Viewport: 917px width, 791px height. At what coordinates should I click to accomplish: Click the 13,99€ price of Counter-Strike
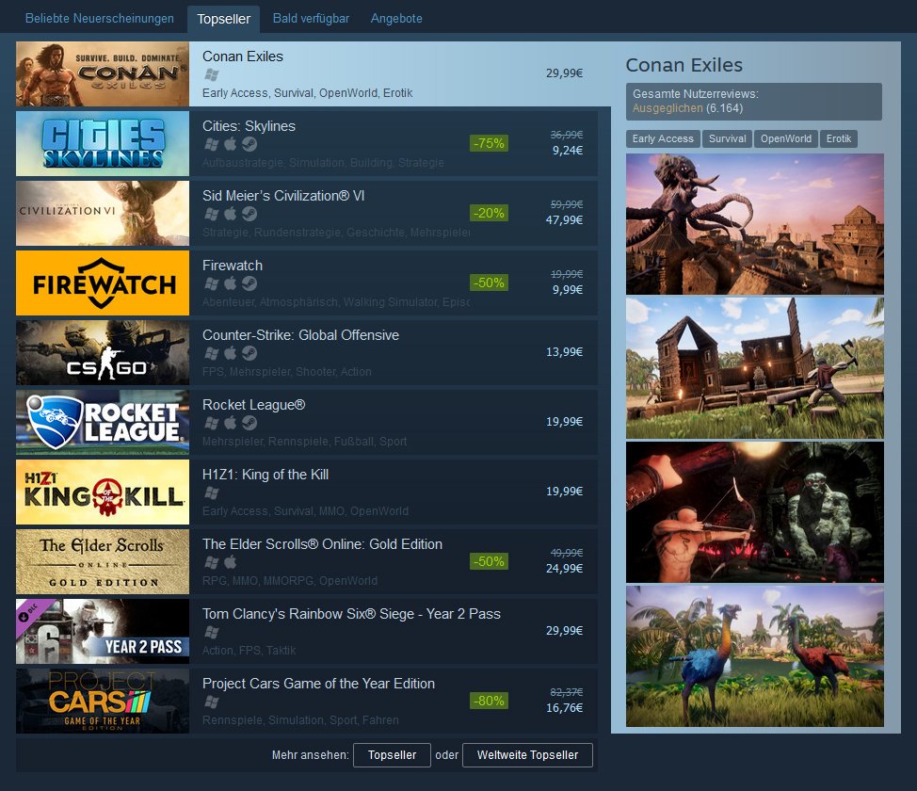pyautogui.click(x=564, y=351)
